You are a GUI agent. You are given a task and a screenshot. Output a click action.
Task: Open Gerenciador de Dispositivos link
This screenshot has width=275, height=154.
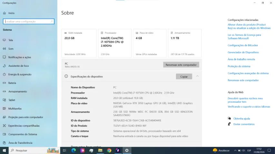coord(243,52)
